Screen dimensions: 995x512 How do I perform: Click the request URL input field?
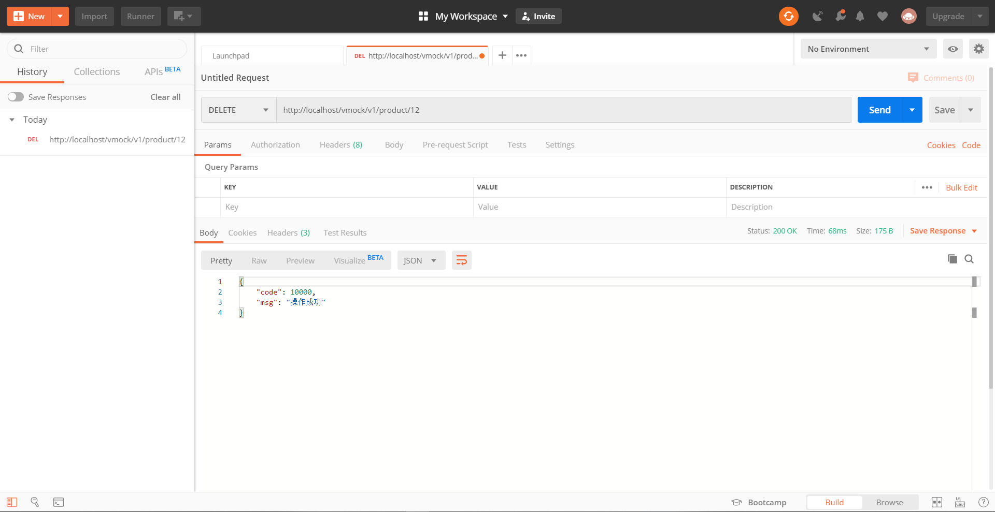(x=563, y=110)
